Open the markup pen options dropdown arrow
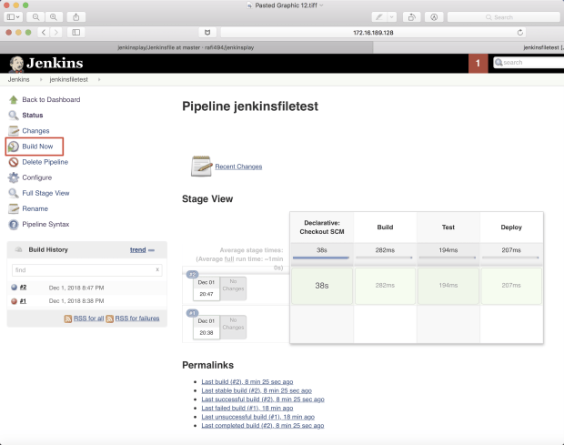This screenshot has height=445, width=564. (392, 17)
